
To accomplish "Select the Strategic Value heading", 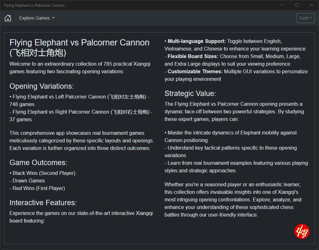I will pyautogui.click(x=190, y=93).
